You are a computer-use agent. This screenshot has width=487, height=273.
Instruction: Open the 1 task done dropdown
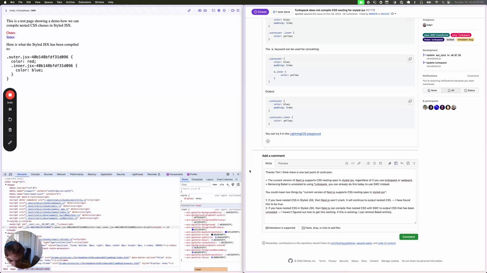point(283,12)
